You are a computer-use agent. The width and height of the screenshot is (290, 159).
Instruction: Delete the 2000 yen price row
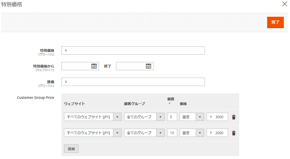point(234,133)
